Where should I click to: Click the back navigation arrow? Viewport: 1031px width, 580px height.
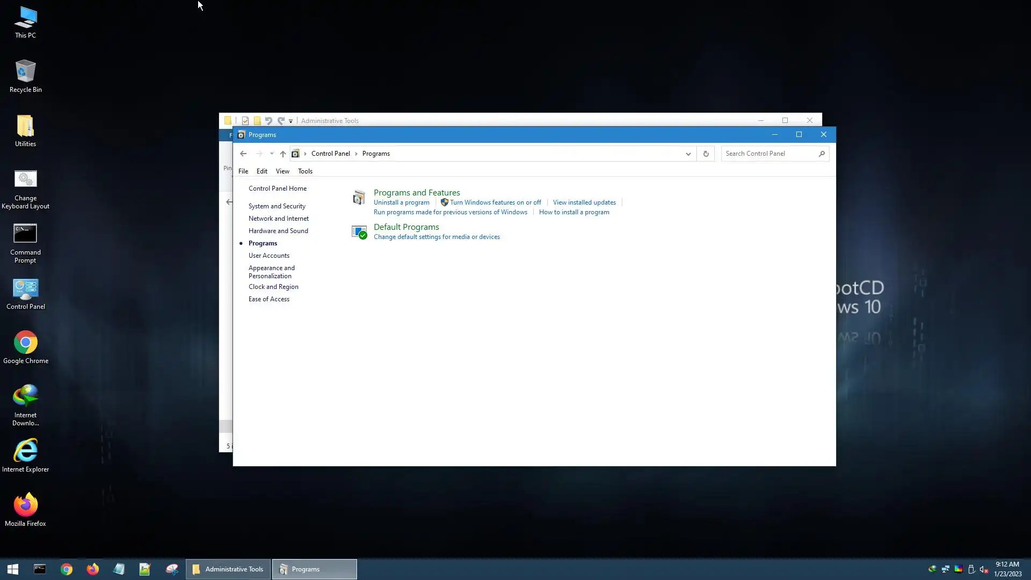(x=243, y=154)
